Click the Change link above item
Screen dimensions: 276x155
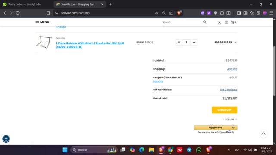coord(61,27)
